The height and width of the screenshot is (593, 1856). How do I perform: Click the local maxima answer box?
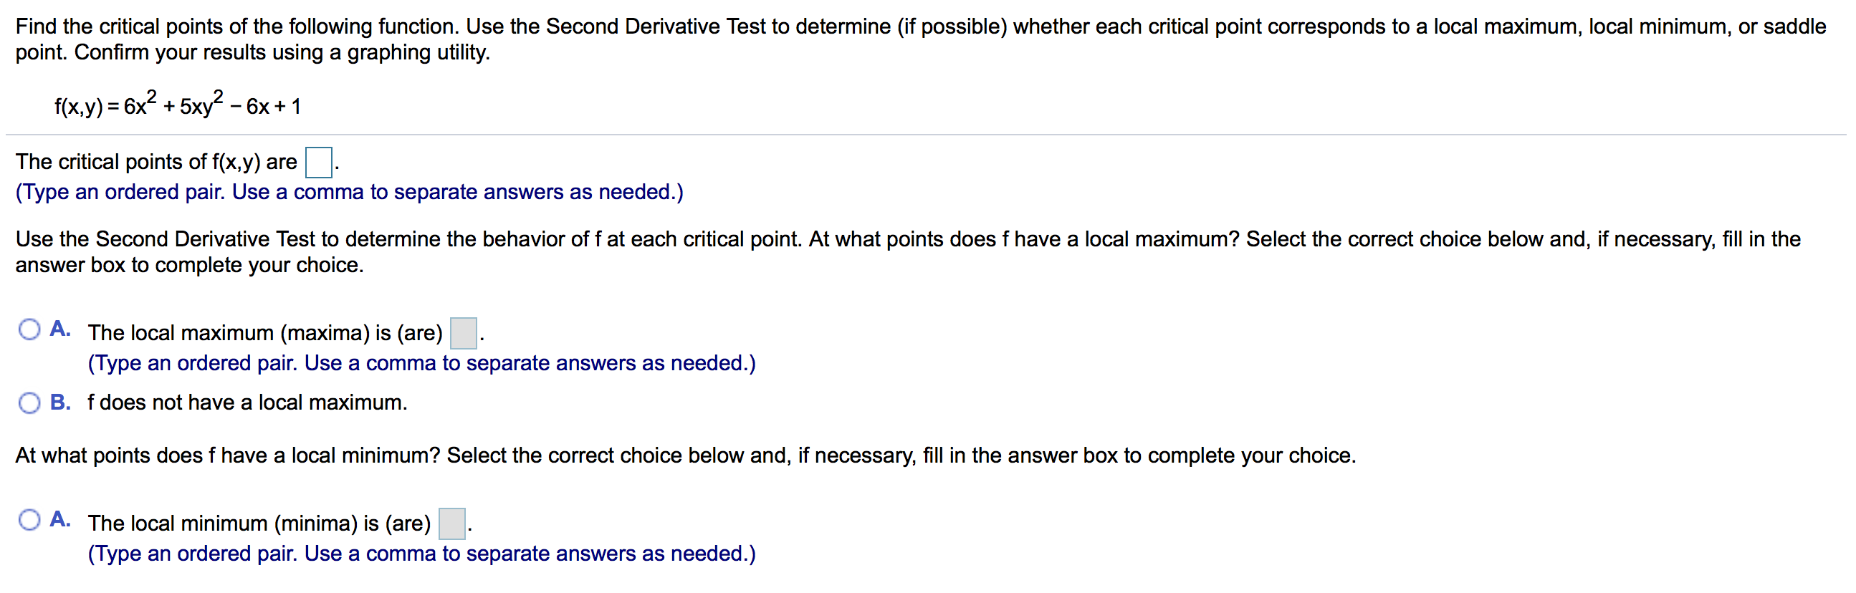461,333
